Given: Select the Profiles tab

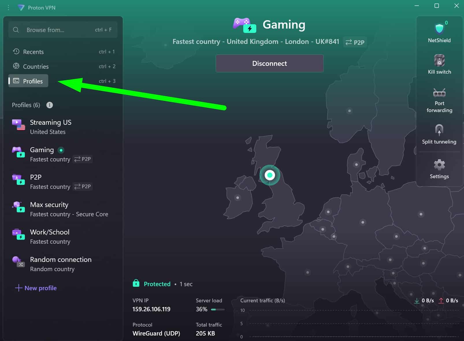Looking at the screenshot, I should pyautogui.click(x=28, y=81).
